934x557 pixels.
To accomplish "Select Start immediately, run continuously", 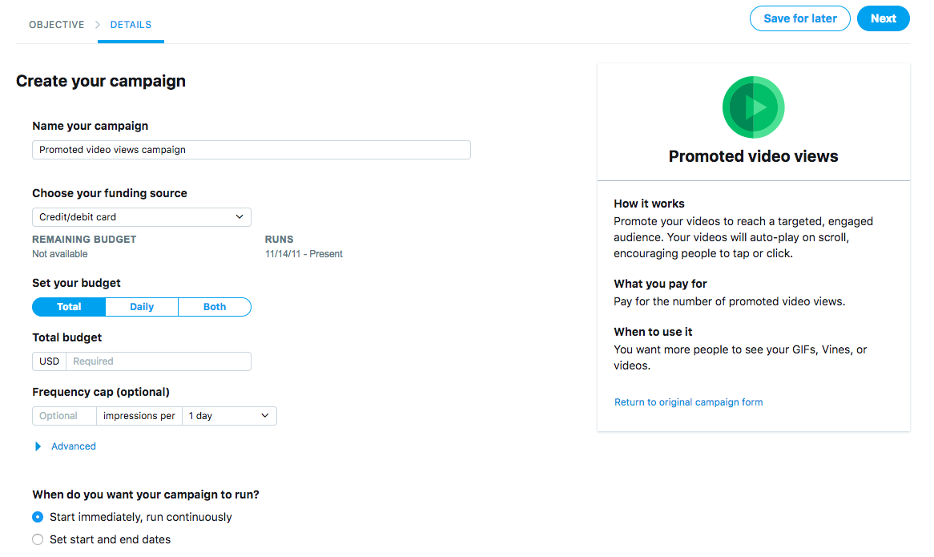I will (x=38, y=517).
